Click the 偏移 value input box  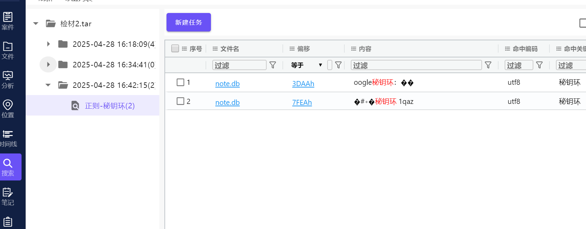pyautogui.click(x=330, y=65)
